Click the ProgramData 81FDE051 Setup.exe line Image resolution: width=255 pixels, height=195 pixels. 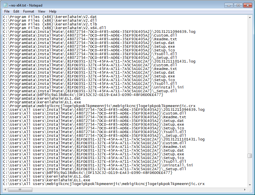point(89,76)
